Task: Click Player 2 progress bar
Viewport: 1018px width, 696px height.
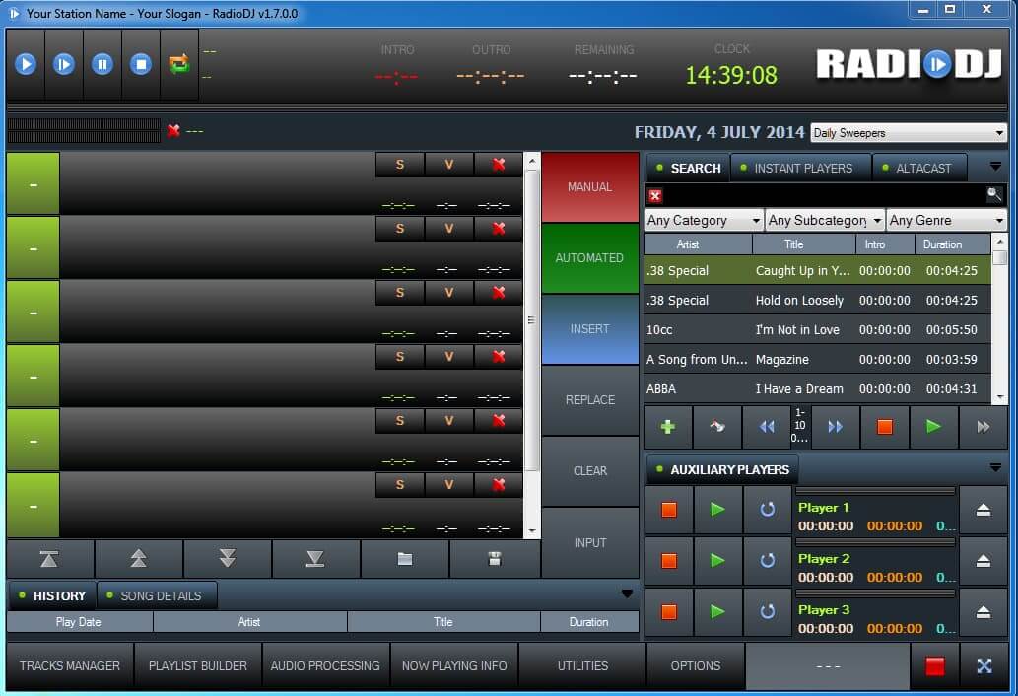Action: coord(875,542)
